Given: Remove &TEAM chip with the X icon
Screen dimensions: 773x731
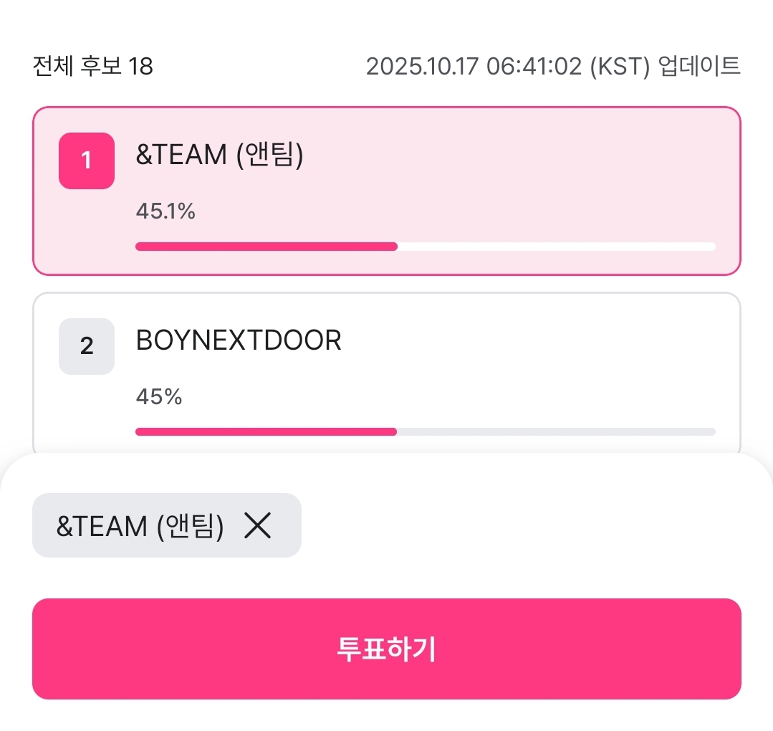Looking at the screenshot, I should pos(257,526).
